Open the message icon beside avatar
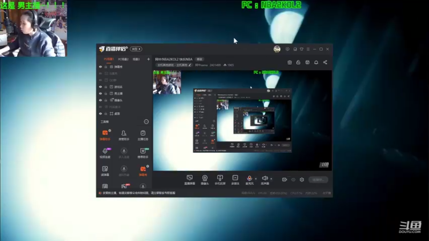This screenshot has height=241, width=429. tap(287, 49)
